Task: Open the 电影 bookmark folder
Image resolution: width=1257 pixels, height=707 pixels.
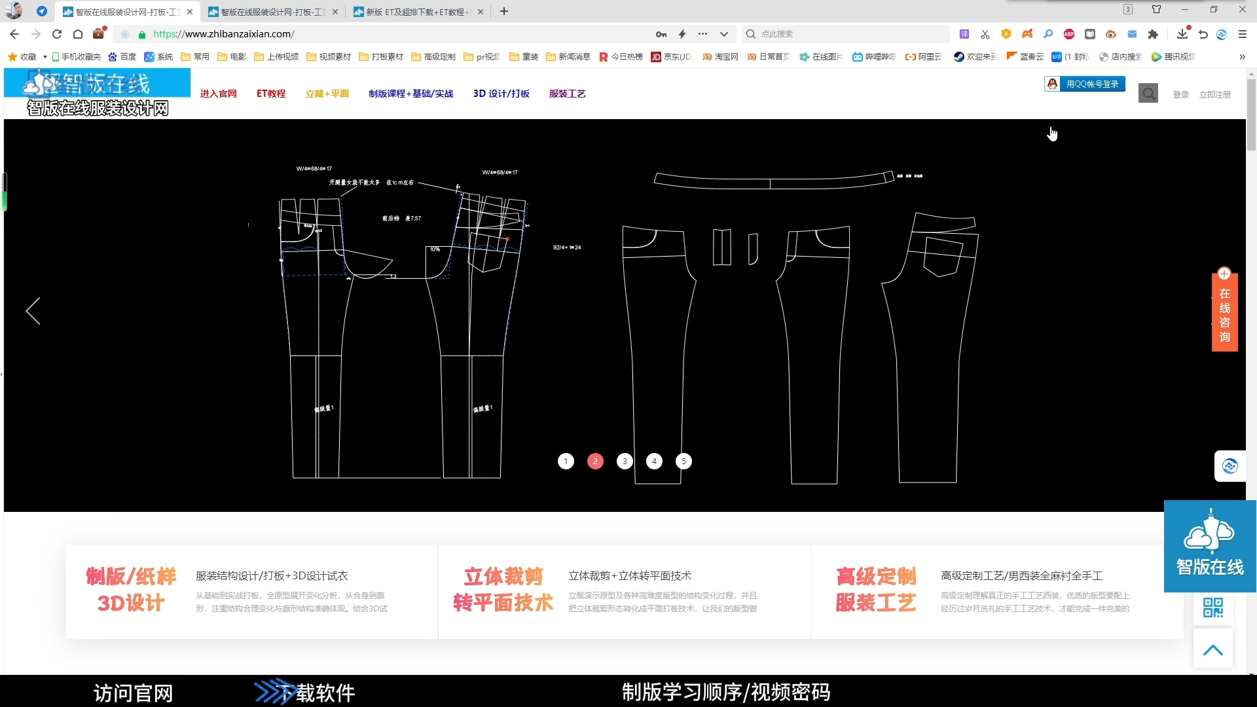Action: (x=232, y=57)
